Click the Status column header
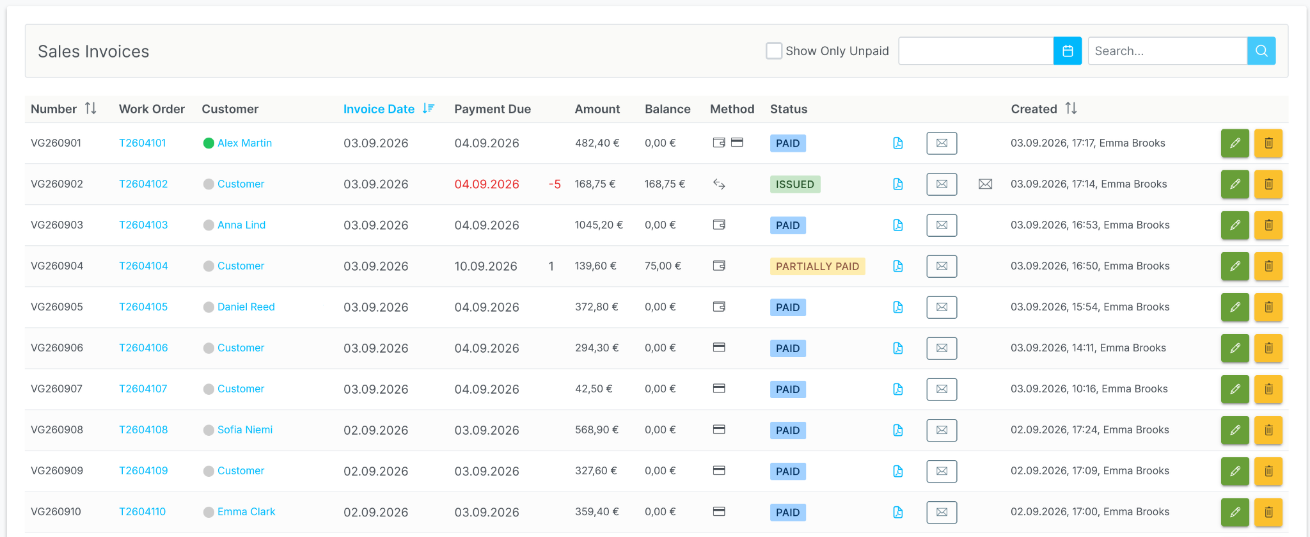 click(789, 109)
